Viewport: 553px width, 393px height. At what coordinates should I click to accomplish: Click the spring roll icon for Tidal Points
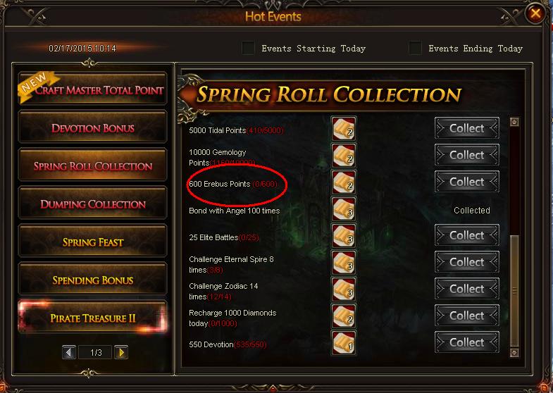(x=344, y=129)
